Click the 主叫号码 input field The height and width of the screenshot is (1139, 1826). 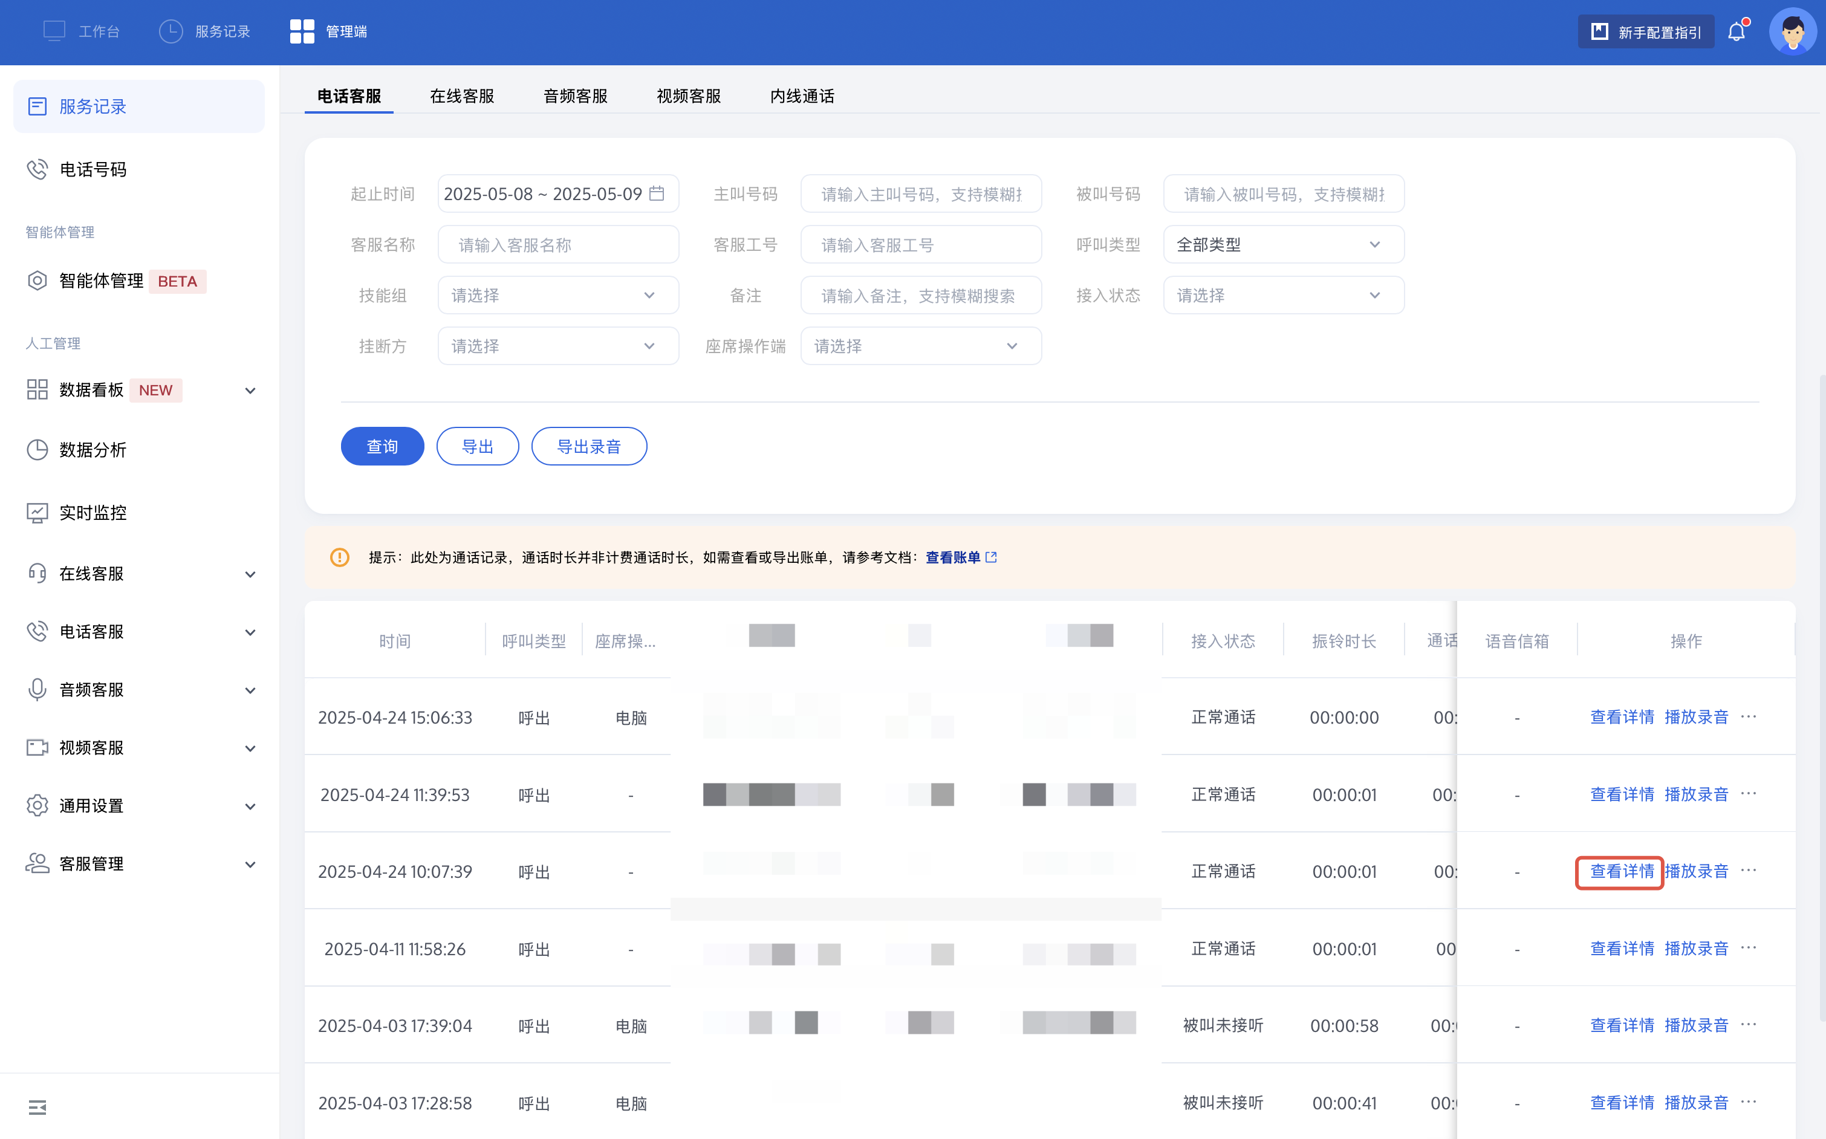(x=920, y=194)
